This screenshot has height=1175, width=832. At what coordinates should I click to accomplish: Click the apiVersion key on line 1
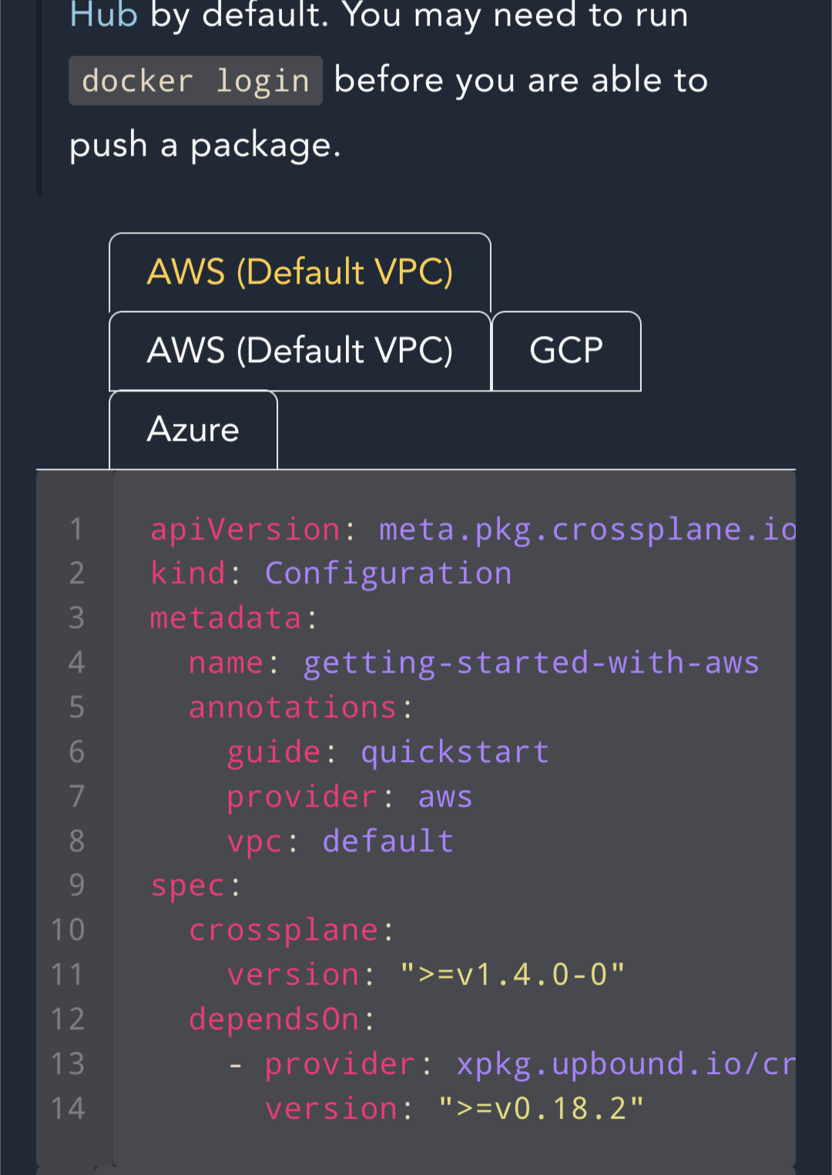[x=245, y=529]
